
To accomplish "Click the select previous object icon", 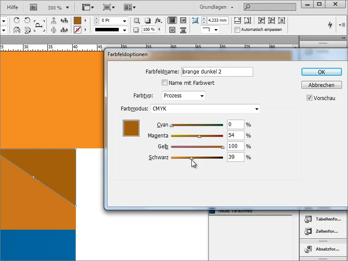I will [x=64, y=20].
